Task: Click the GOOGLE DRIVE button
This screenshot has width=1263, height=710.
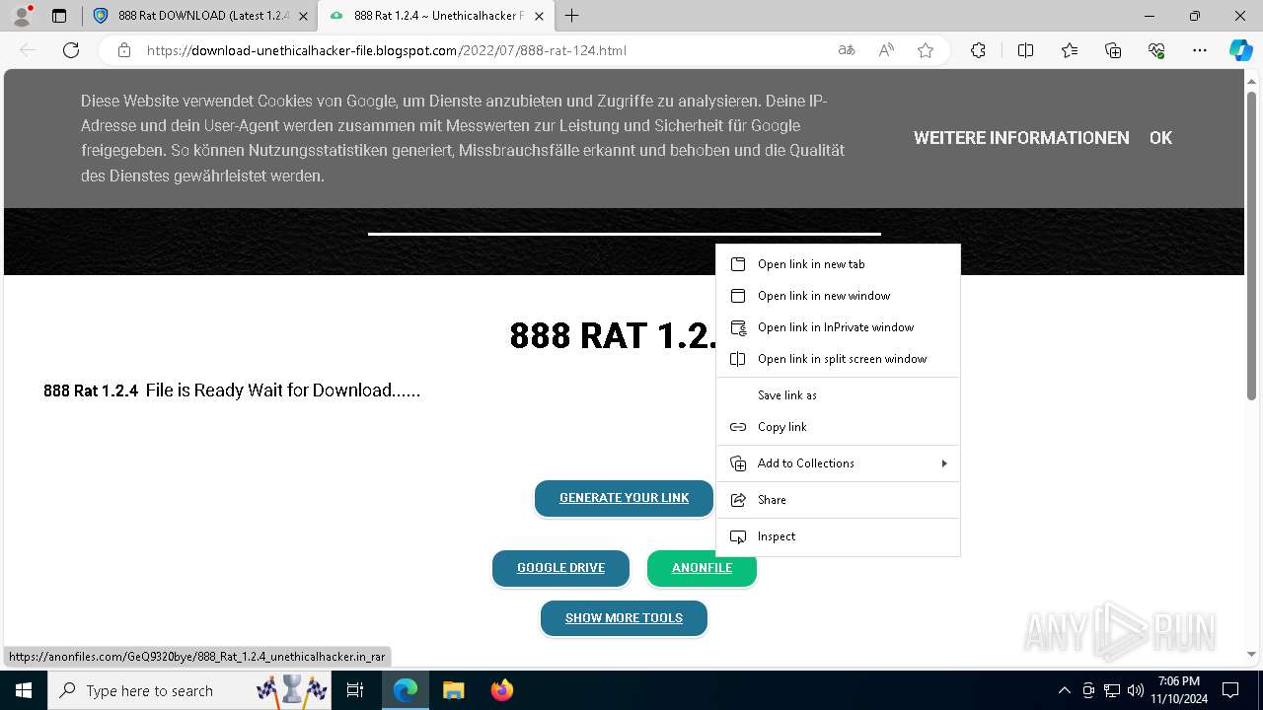Action: [x=560, y=568]
